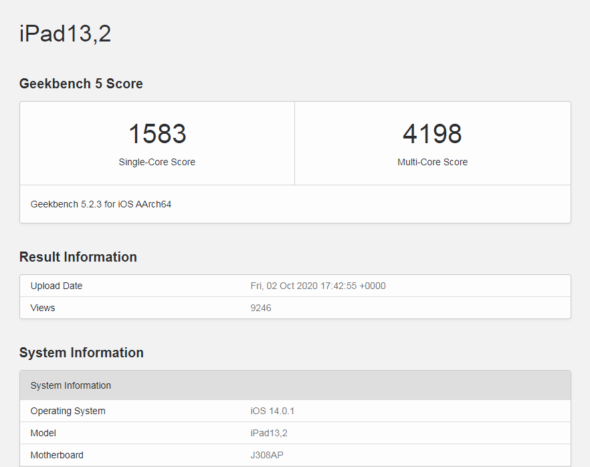Select the iPad13,2 model value in table
This screenshot has width=590, height=467.
coord(269,433)
